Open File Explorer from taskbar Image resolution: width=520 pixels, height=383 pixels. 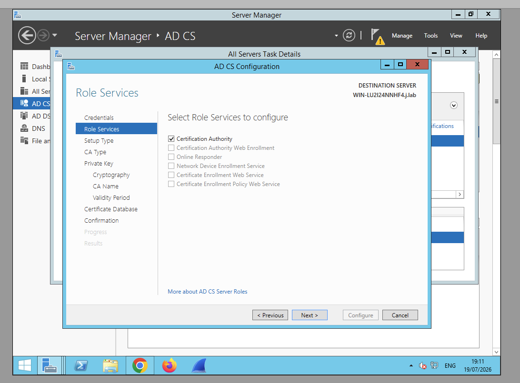pos(110,365)
